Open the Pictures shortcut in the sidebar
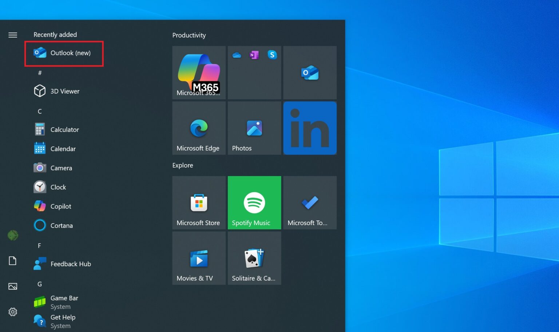559x332 pixels. (12, 286)
